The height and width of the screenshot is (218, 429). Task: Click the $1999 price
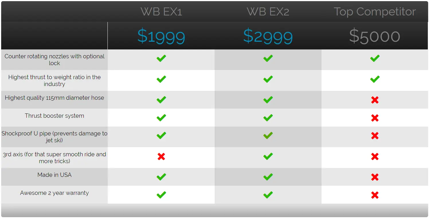(x=161, y=36)
